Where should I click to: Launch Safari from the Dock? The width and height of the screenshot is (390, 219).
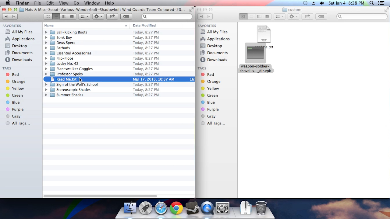[x=161, y=208]
